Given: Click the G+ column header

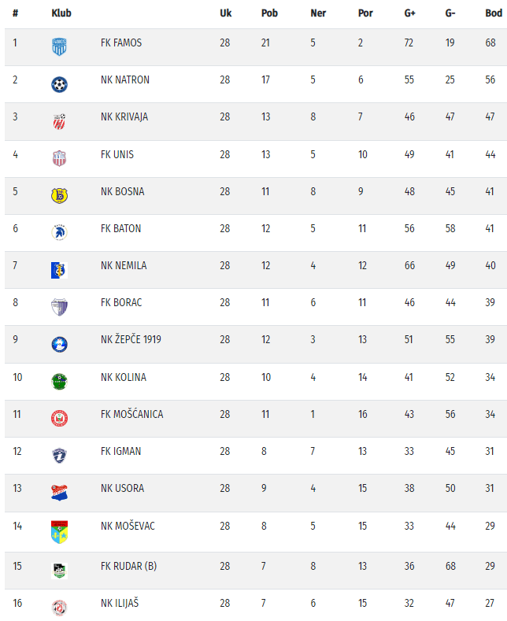Looking at the screenshot, I should point(409,13).
